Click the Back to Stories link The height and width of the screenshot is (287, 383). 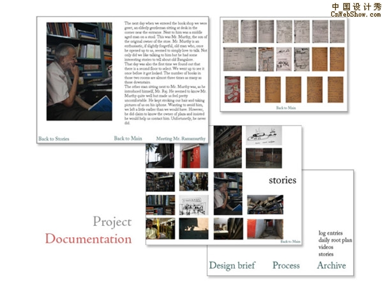pyautogui.click(x=54, y=138)
